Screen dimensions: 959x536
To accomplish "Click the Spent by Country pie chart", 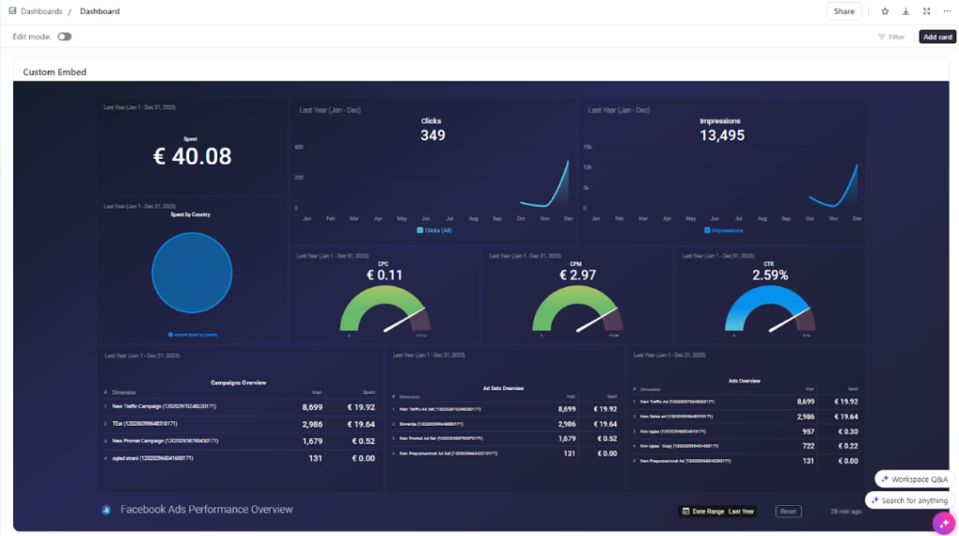I will coord(191,272).
